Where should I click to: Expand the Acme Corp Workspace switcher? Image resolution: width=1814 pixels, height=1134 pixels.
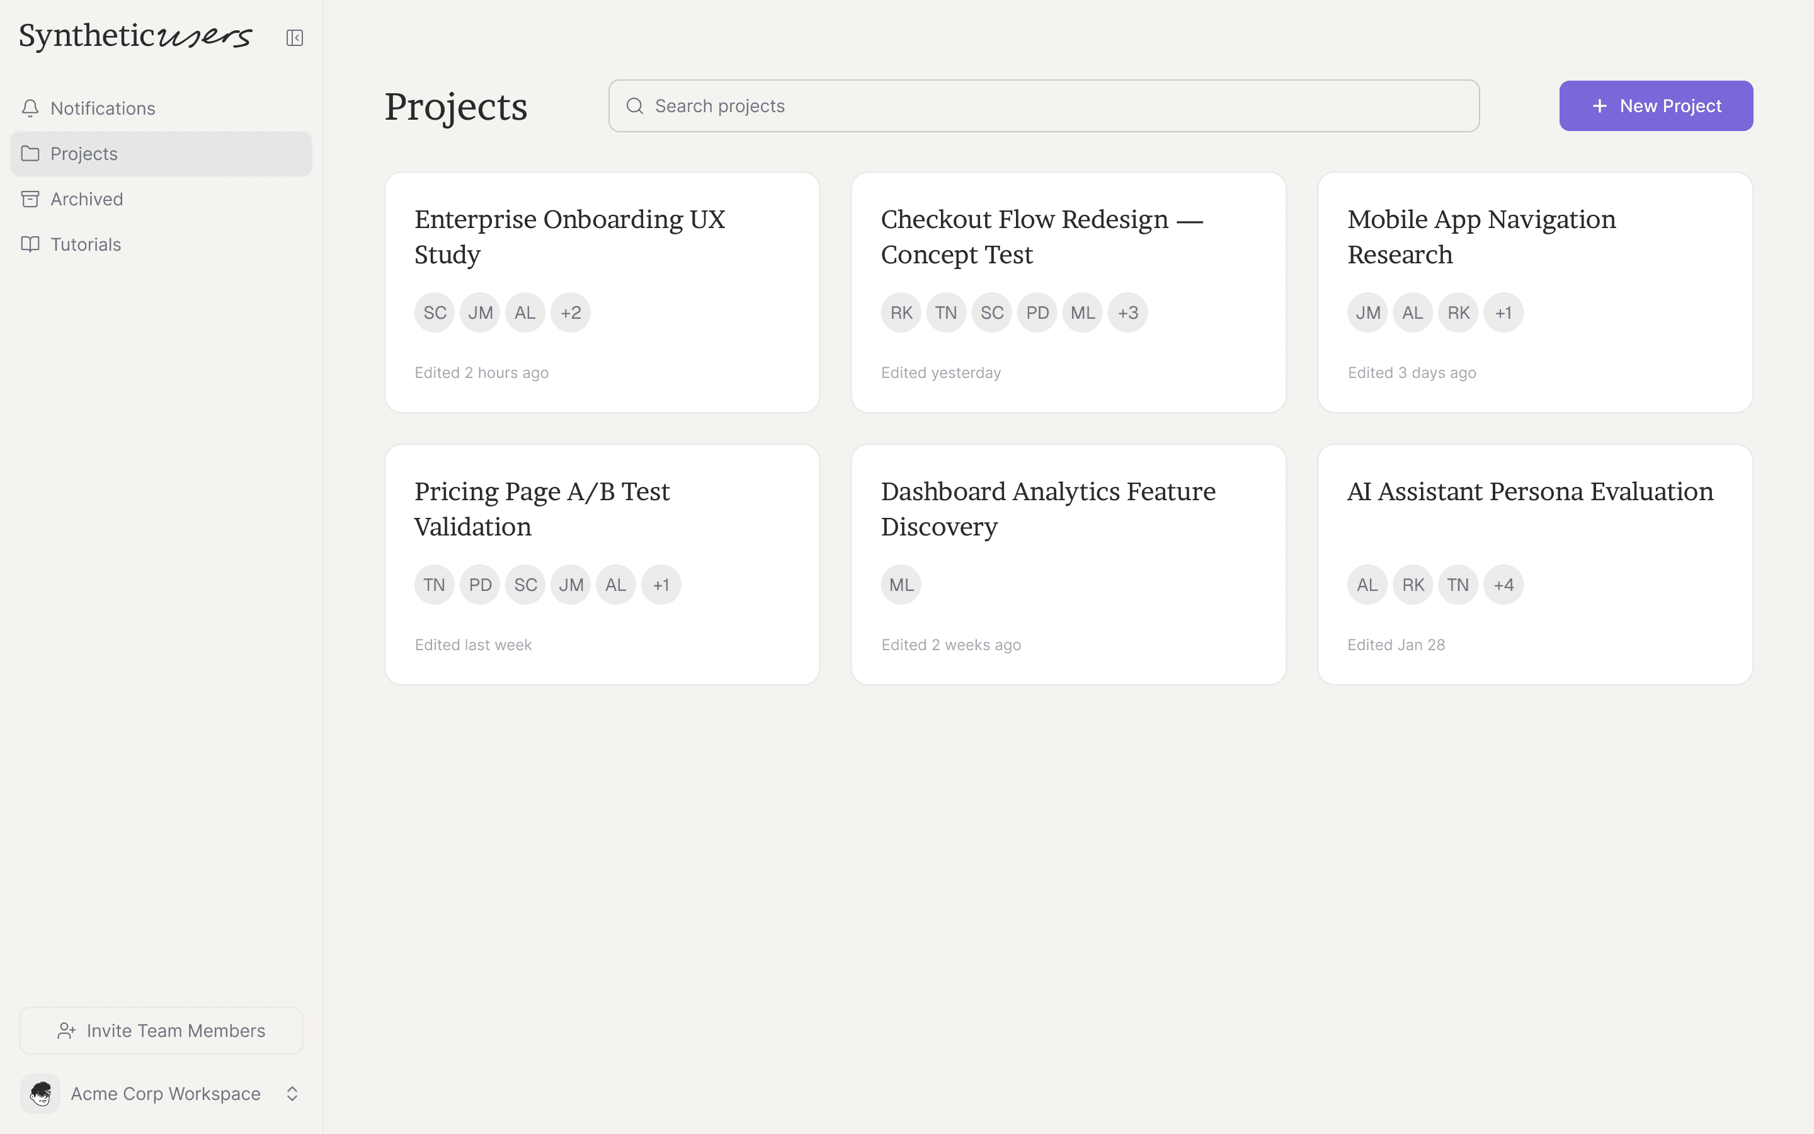[x=292, y=1094]
